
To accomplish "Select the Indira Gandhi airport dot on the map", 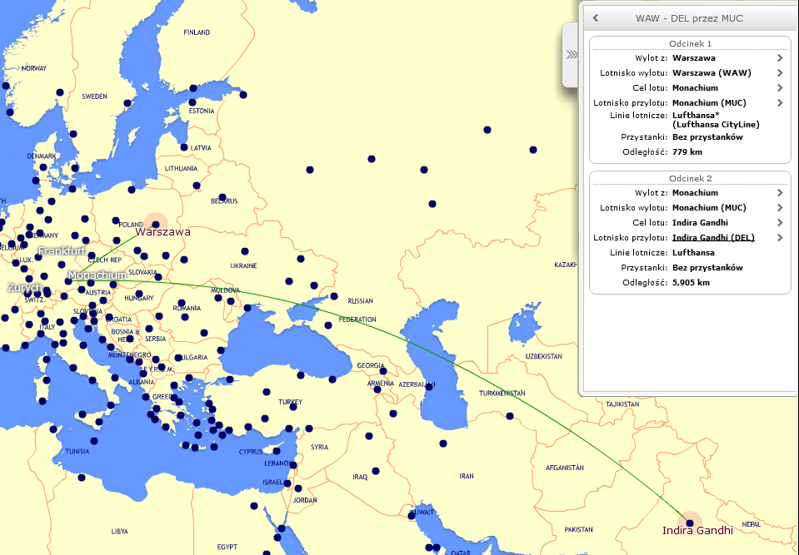I will click(x=690, y=523).
